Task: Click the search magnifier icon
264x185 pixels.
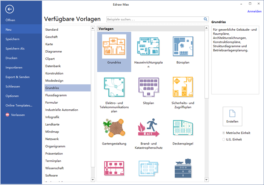Action: pyautogui.click(x=206, y=19)
